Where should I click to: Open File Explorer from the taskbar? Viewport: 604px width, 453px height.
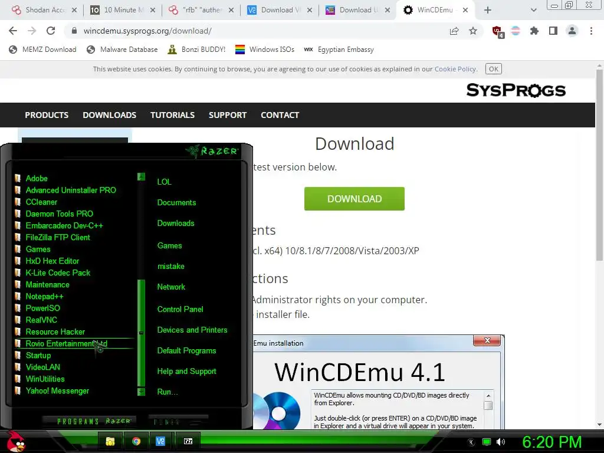tap(110, 441)
